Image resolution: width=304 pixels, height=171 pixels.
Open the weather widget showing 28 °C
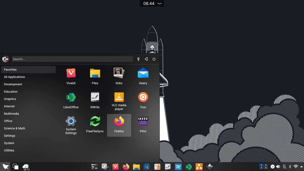coord(26,167)
